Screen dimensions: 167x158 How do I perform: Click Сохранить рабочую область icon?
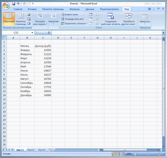pyautogui.click(x=110, y=16)
